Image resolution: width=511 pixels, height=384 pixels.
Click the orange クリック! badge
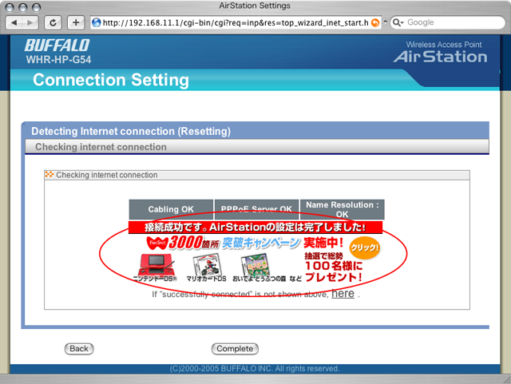pos(365,248)
